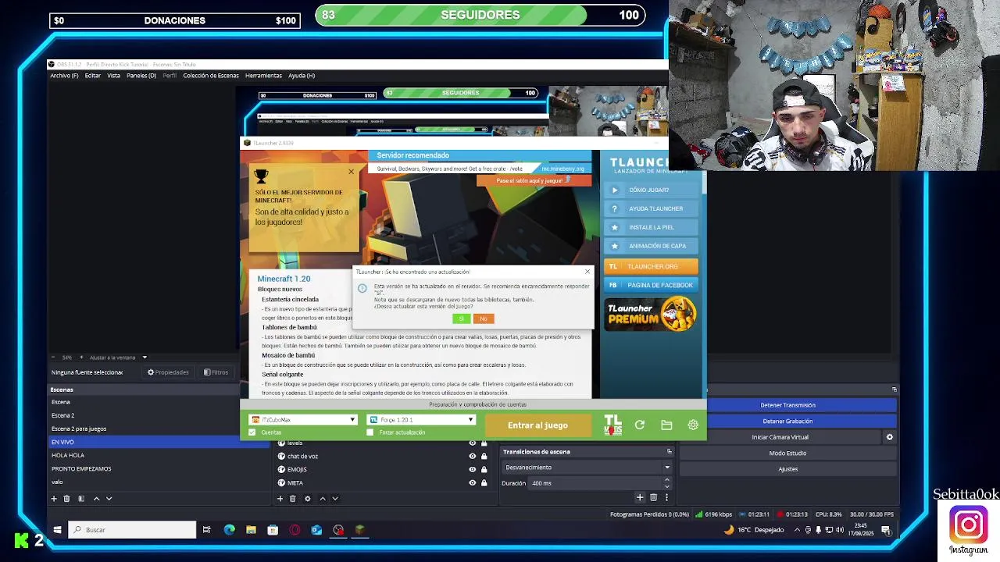This screenshot has width=1000, height=562.
Task: Lock the EMOJIS source
Action: (x=484, y=469)
